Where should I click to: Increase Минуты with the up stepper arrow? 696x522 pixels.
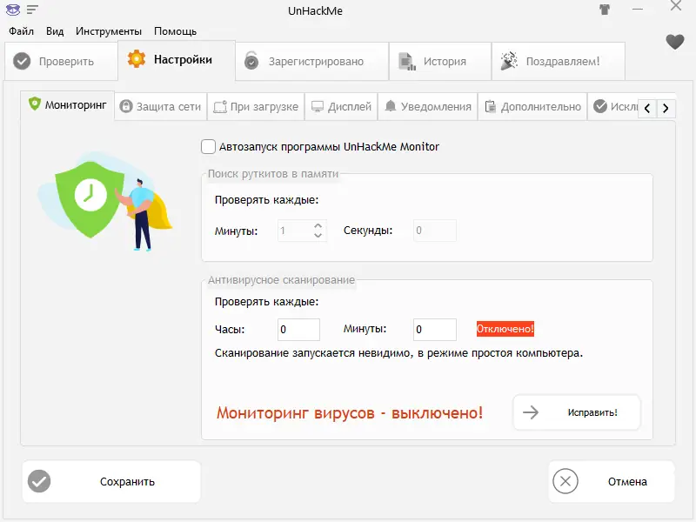point(317,226)
